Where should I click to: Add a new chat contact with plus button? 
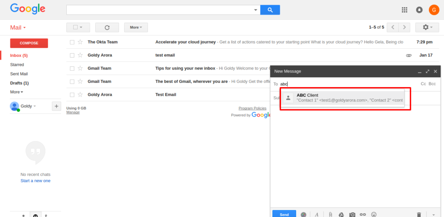point(56,106)
